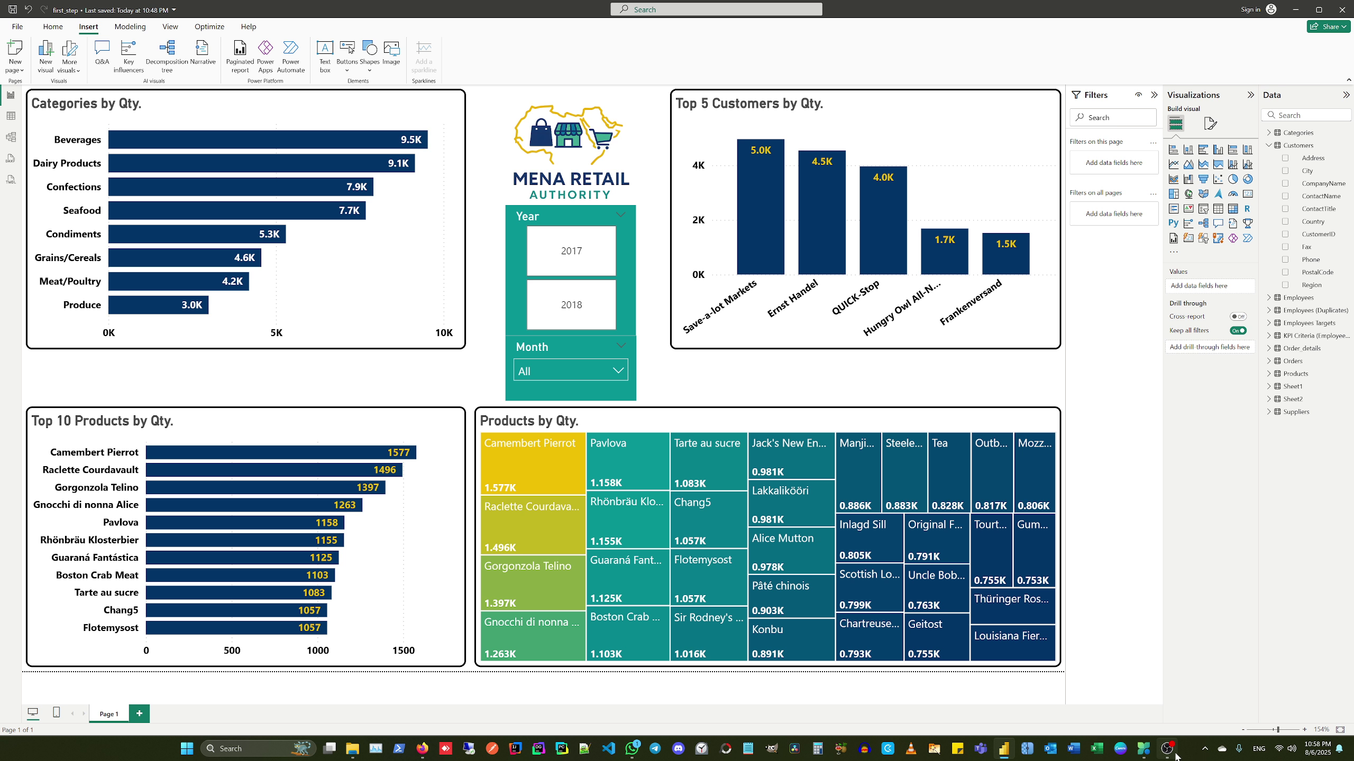Insert a Python visual from Visualizations
The image size is (1354, 761).
(x=1174, y=224)
